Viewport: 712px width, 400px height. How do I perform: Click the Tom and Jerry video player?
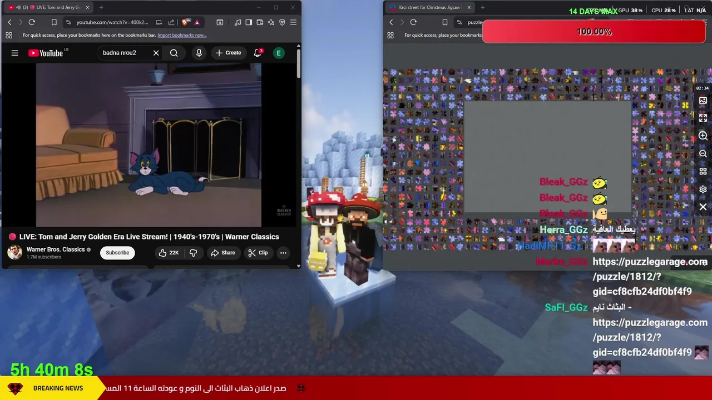(x=149, y=145)
